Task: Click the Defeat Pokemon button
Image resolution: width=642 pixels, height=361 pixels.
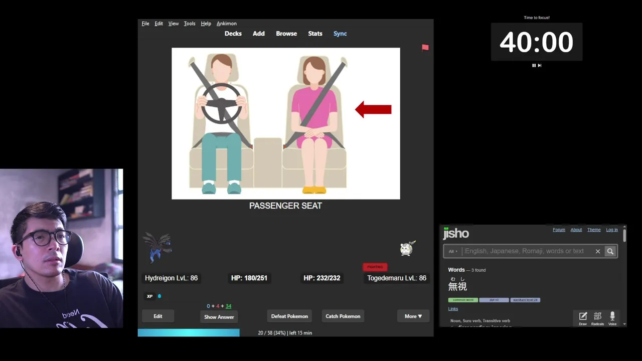Action: pos(289,316)
